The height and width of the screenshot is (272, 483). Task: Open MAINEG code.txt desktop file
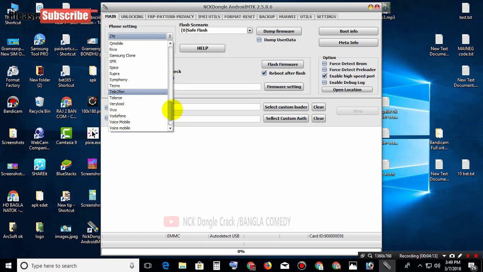click(x=466, y=45)
